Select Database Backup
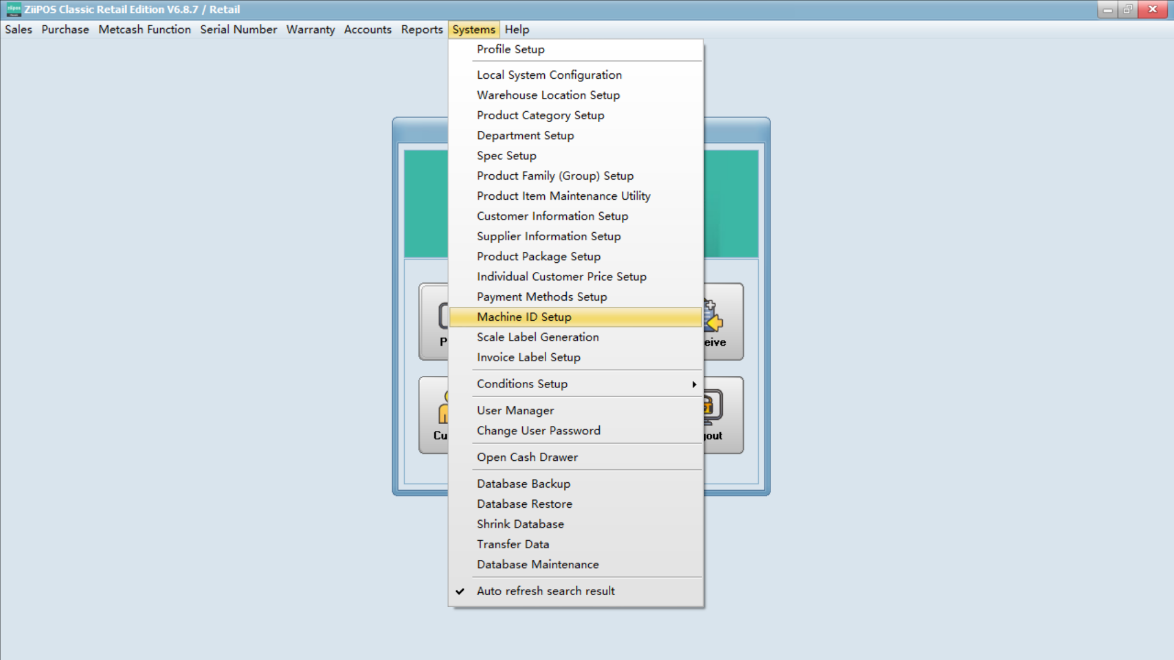Image resolution: width=1174 pixels, height=660 pixels. pyautogui.click(x=523, y=483)
